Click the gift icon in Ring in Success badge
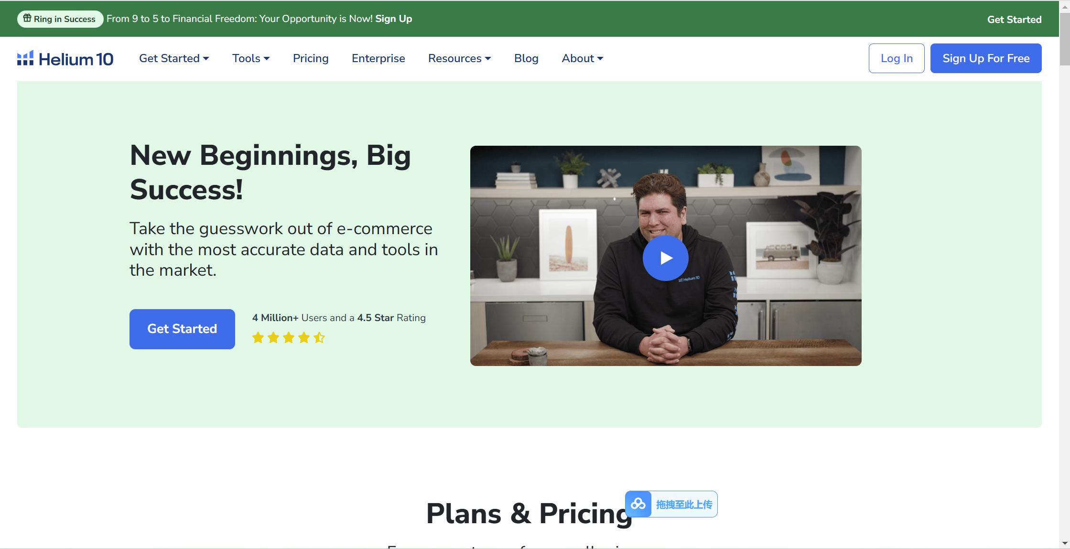The image size is (1070, 549). pos(27,19)
